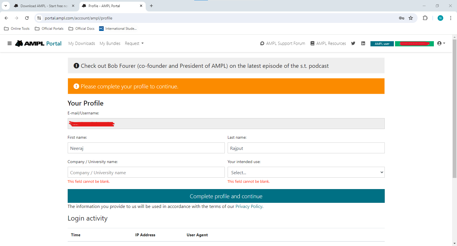Click the First name input field
Image resolution: width=457 pixels, height=246 pixels.
click(146, 148)
